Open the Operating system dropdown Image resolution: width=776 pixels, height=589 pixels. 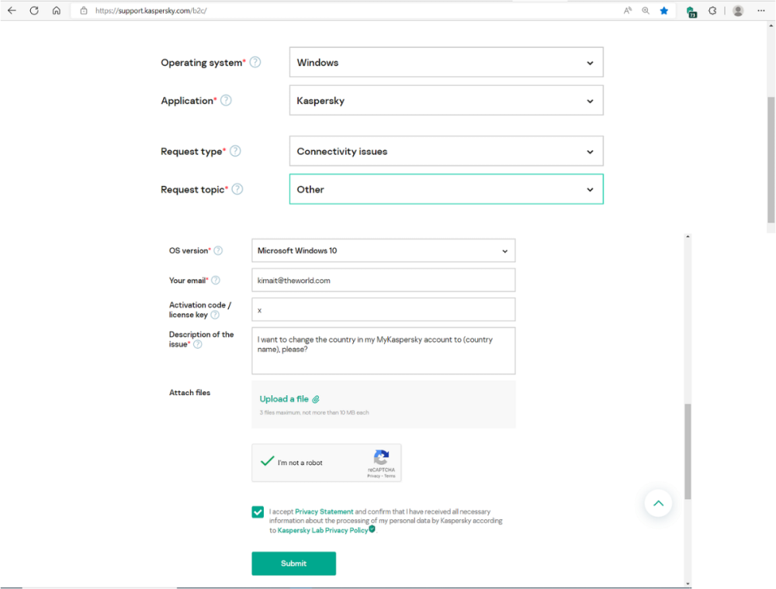click(445, 63)
